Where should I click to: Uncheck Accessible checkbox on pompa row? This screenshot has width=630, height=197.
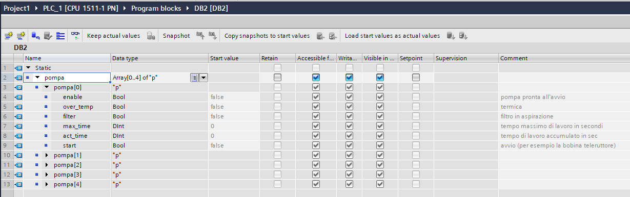pyautogui.click(x=316, y=78)
